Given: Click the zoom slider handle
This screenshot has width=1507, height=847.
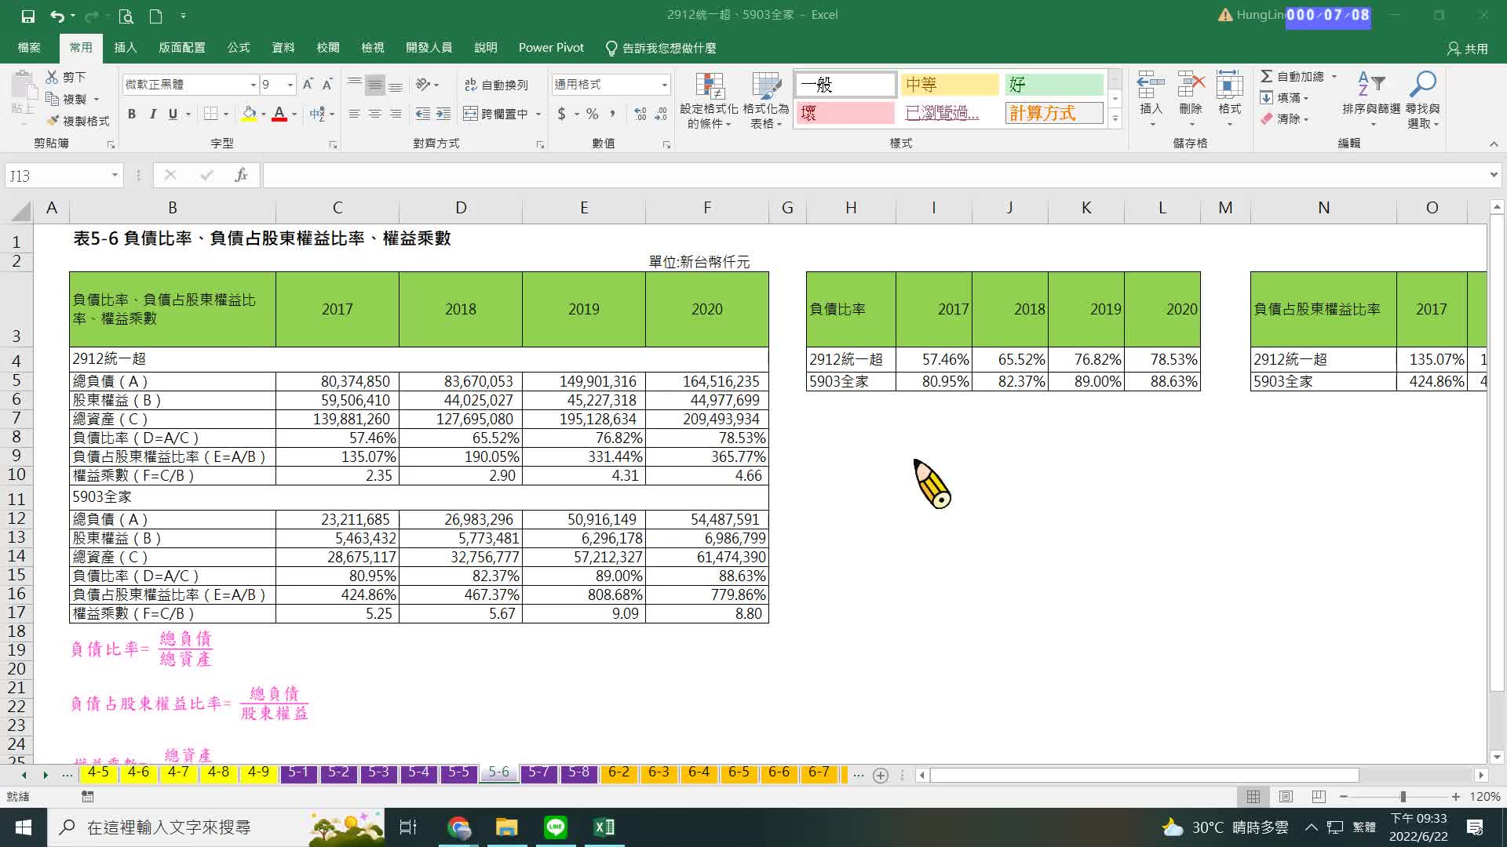Looking at the screenshot, I should click(1403, 797).
